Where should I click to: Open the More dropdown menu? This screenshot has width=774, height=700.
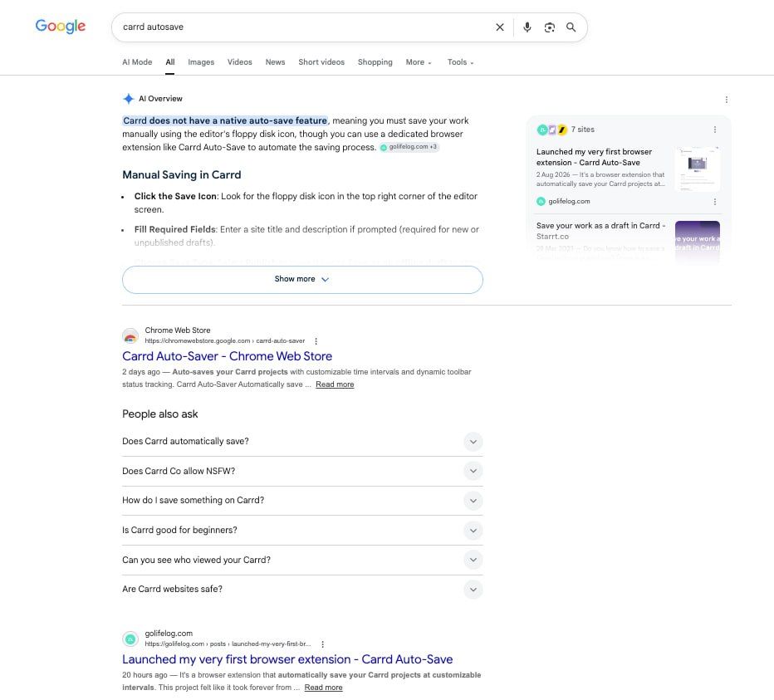419,62
